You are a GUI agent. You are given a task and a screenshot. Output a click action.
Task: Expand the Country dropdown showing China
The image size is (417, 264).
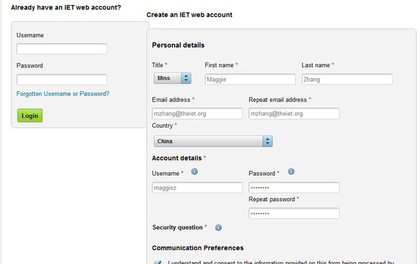[x=213, y=141]
